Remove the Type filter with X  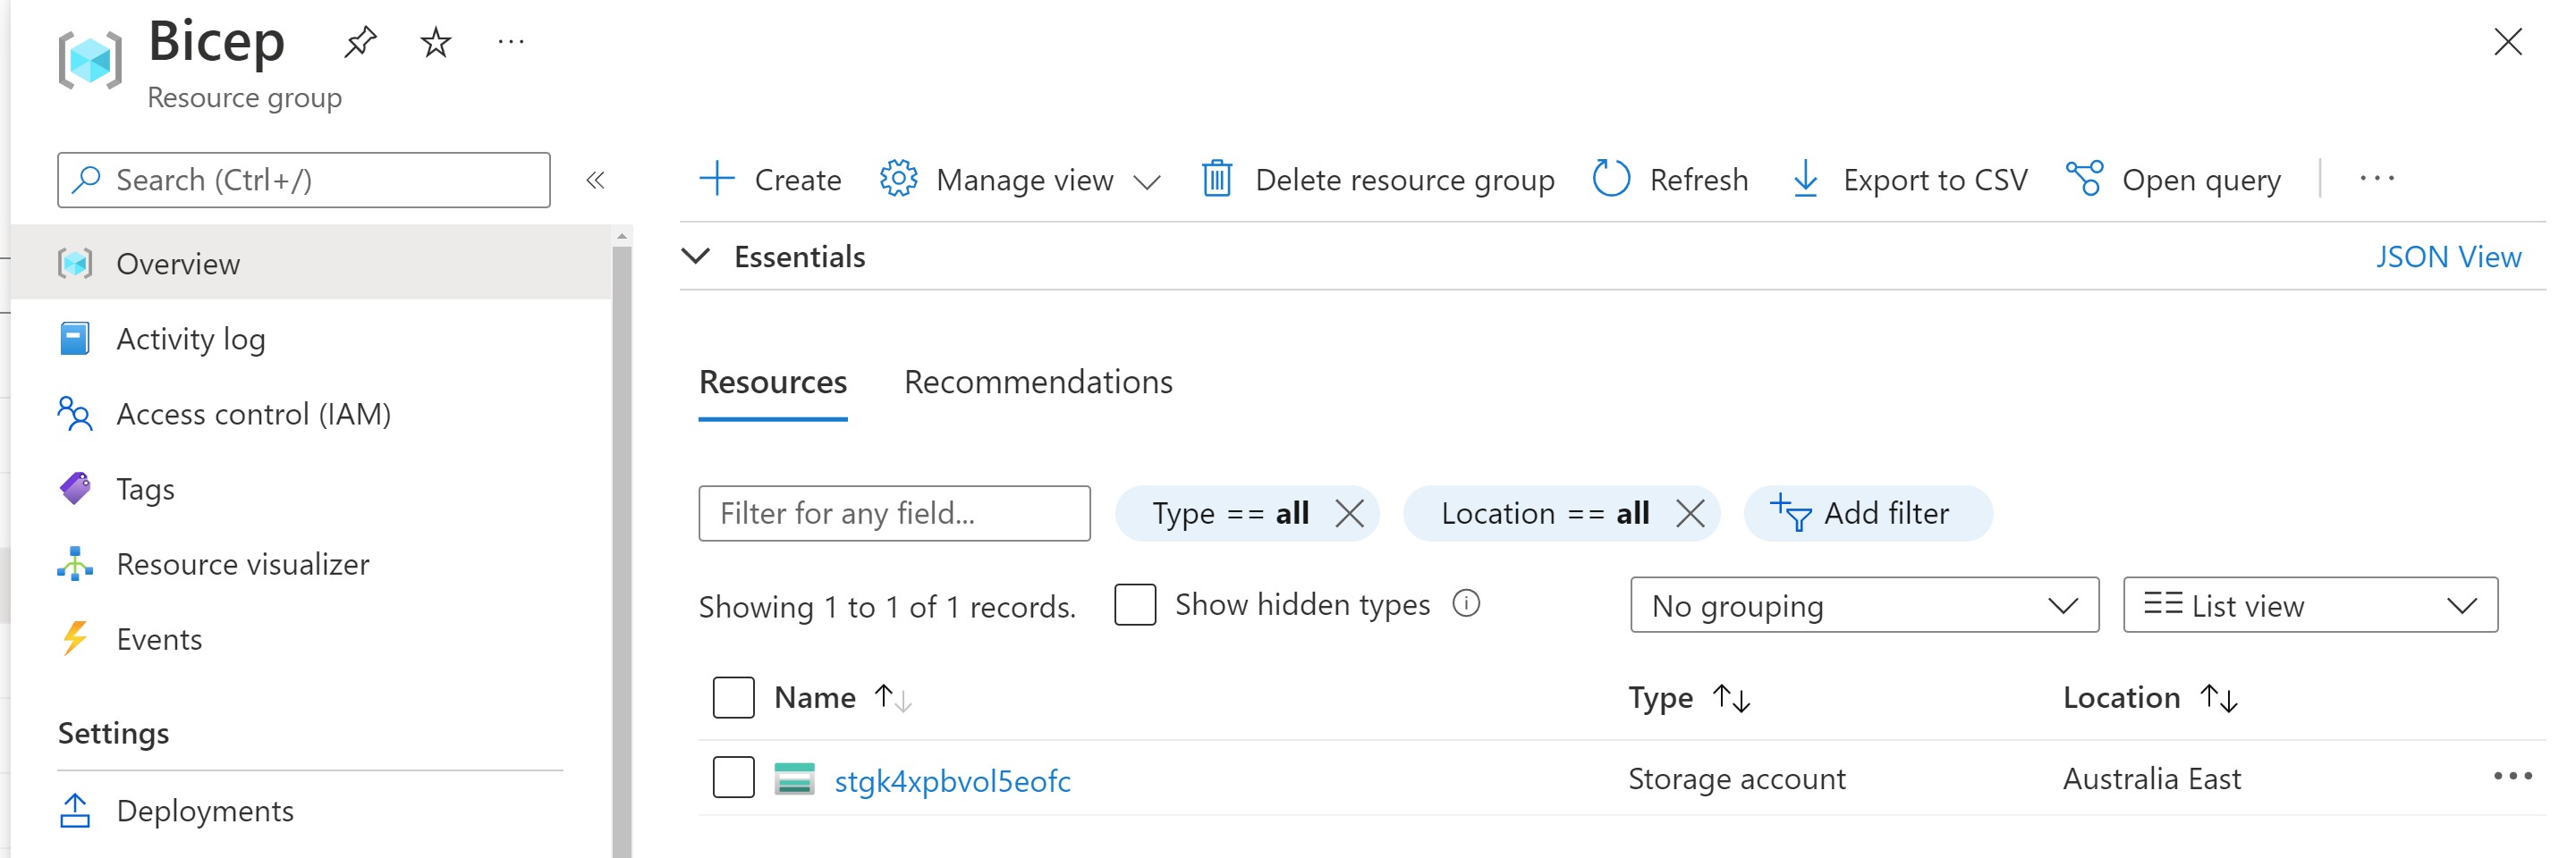1349,513
